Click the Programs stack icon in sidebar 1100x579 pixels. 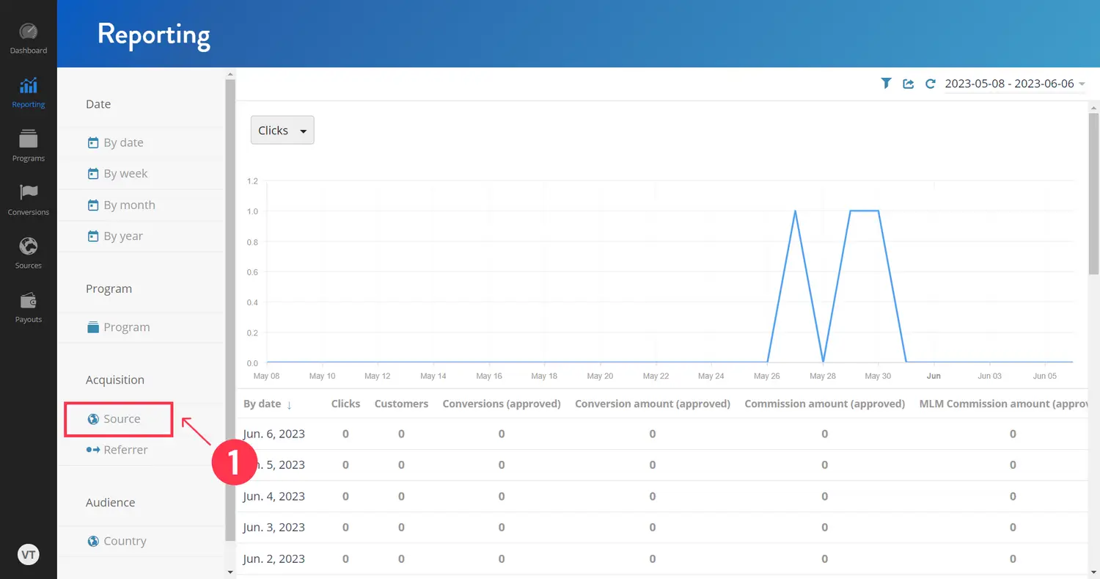28,139
